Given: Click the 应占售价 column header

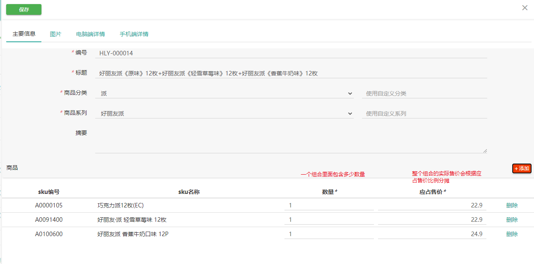Looking at the screenshot, I should (x=433, y=192).
